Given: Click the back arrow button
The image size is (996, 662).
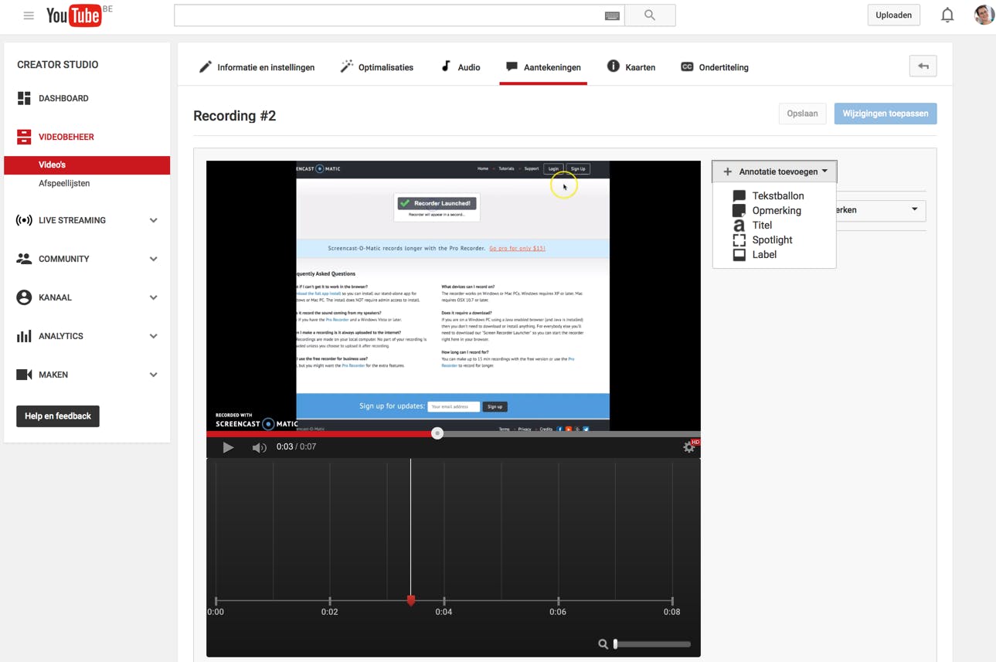Looking at the screenshot, I should pyautogui.click(x=923, y=66).
